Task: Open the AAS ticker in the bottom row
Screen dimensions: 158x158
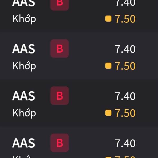Action: [x=24, y=143]
